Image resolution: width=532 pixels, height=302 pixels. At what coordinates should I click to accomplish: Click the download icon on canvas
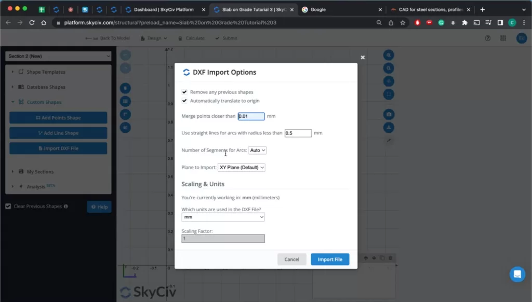[x=389, y=128]
